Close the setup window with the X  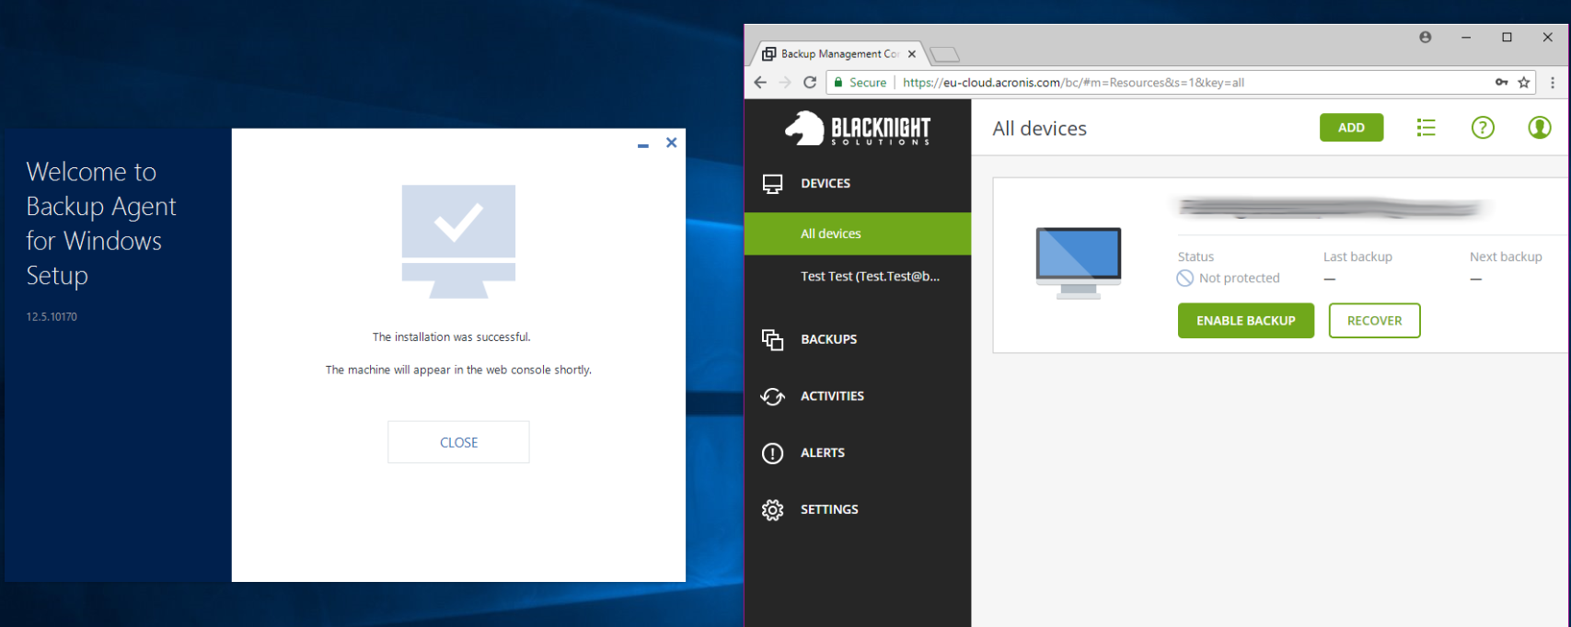672,142
